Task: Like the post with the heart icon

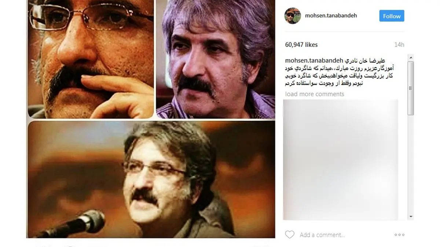Action: tap(290, 235)
